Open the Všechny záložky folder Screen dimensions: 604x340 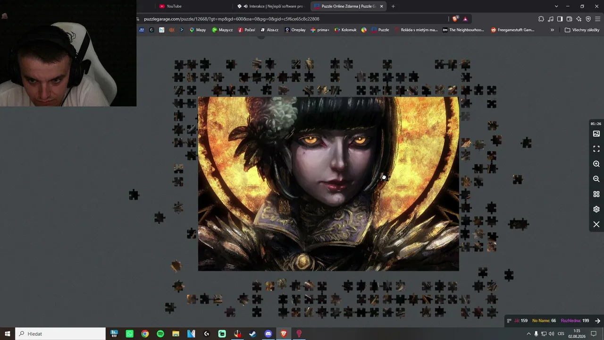coord(582,30)
